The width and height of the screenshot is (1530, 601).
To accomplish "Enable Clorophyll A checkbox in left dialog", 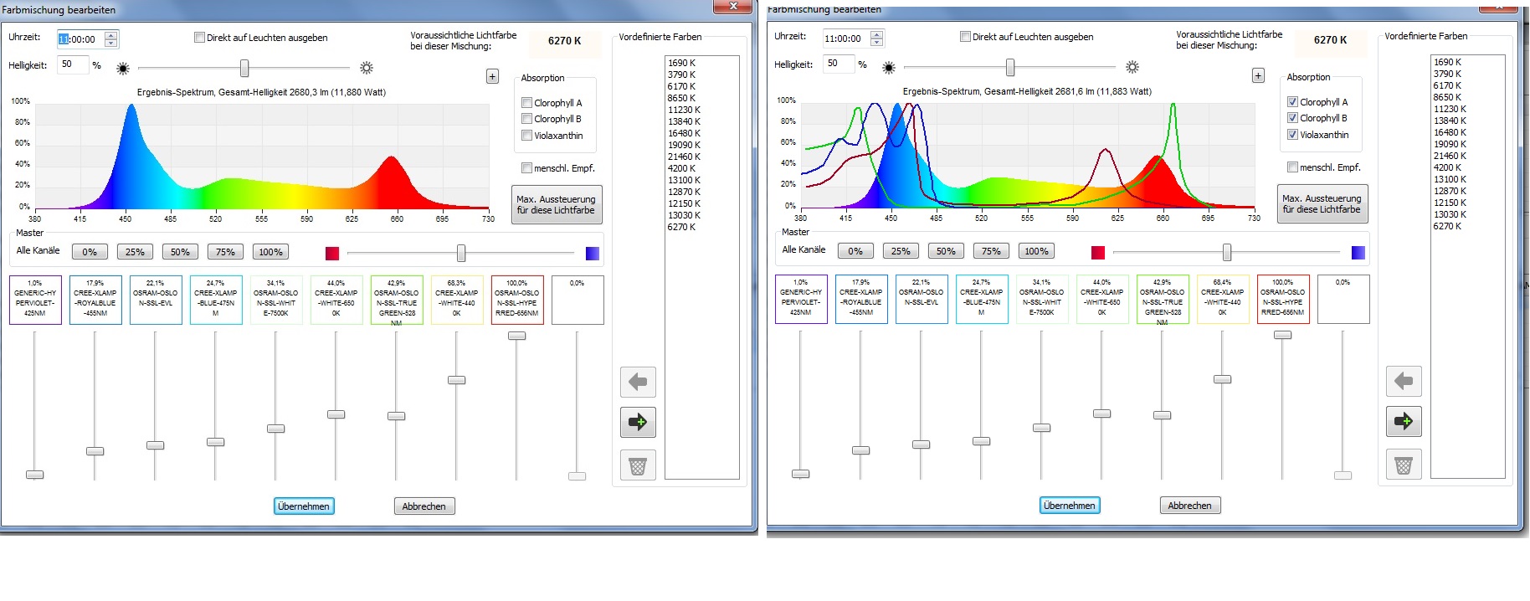I will tap(527, 103).
